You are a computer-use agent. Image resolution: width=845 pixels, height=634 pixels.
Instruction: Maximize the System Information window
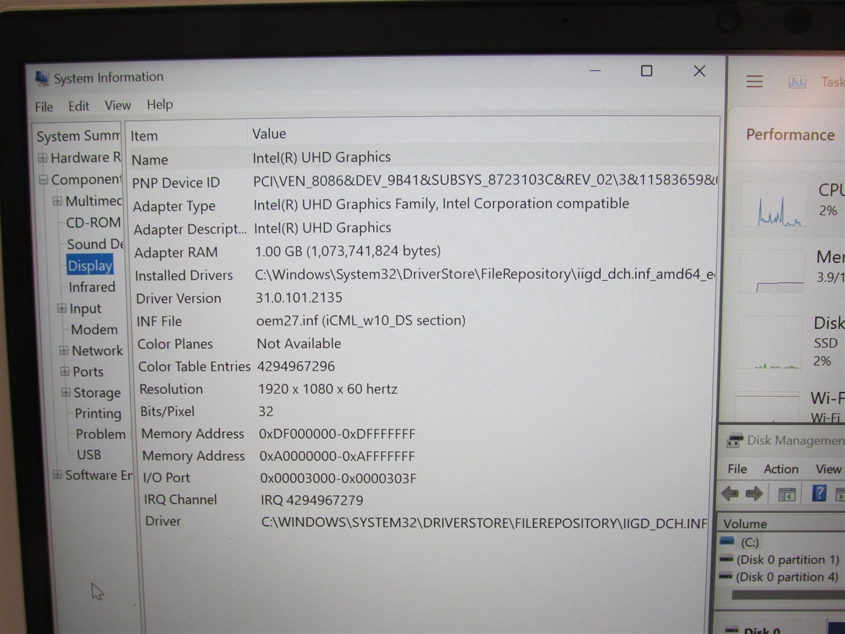(646, 70)
